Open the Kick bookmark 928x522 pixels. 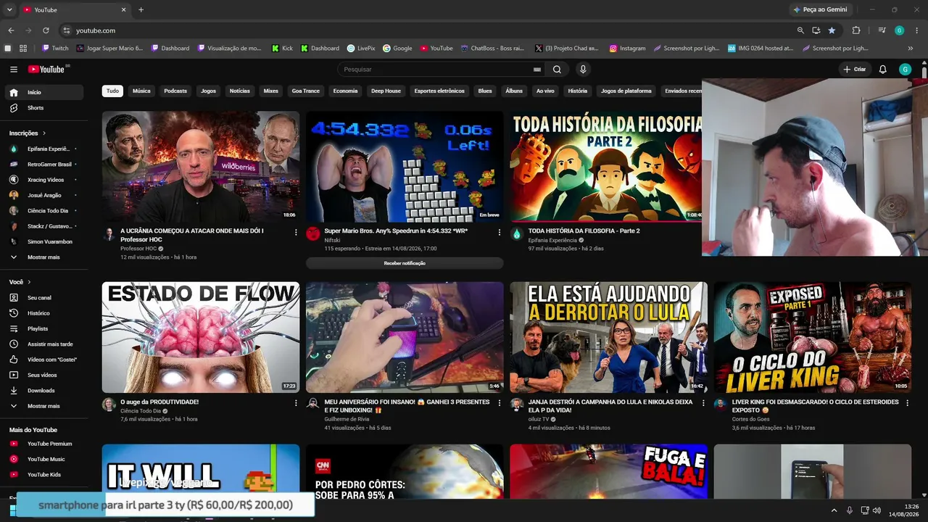[282, 49]
